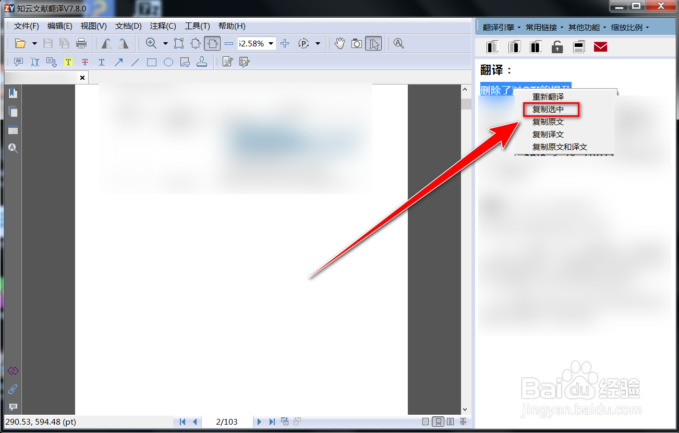Pick the line drawing tool
This screenshot has width=679, height=433.
tap(135, 62)
